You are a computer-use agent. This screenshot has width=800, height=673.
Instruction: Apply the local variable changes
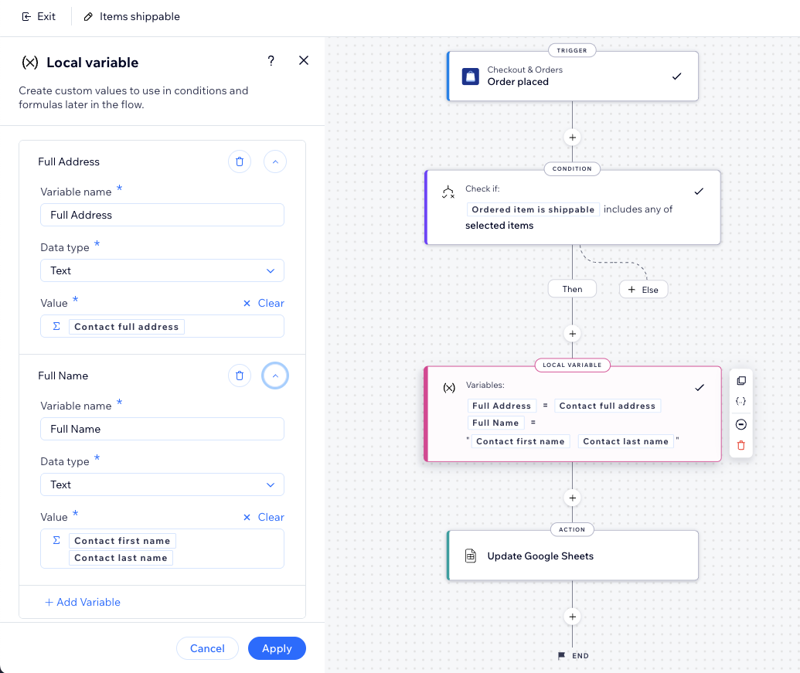click(x=277, y=648)
